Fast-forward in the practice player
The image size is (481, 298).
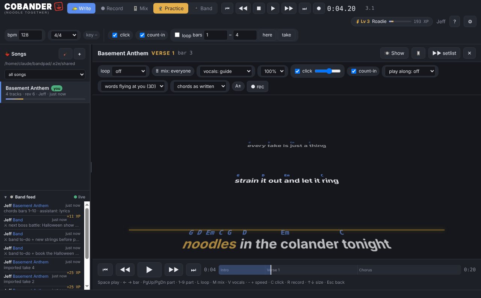coord(174,269)
